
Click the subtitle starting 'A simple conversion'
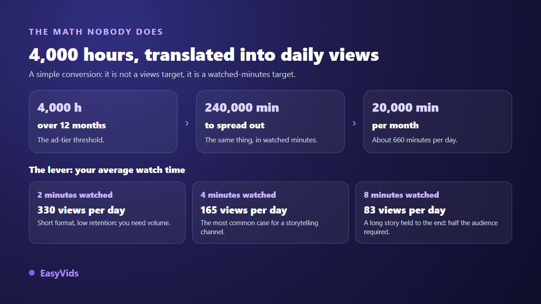pos(162,74)
